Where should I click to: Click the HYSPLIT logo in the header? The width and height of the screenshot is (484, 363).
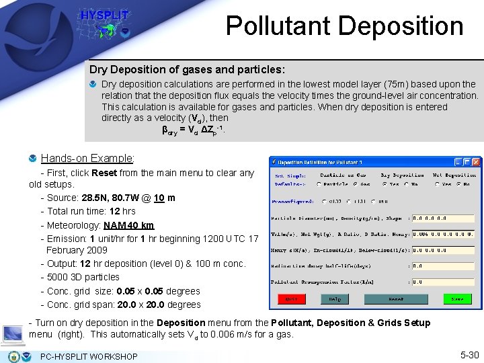click(104, 24)
